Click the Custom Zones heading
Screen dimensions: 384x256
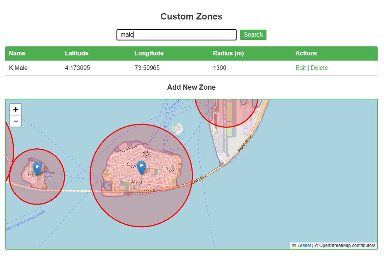[x=191, y=17]
